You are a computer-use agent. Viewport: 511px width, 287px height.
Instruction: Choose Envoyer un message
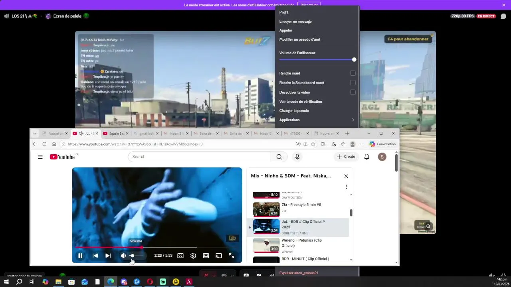pyautogui.click(x=317, y=22)
